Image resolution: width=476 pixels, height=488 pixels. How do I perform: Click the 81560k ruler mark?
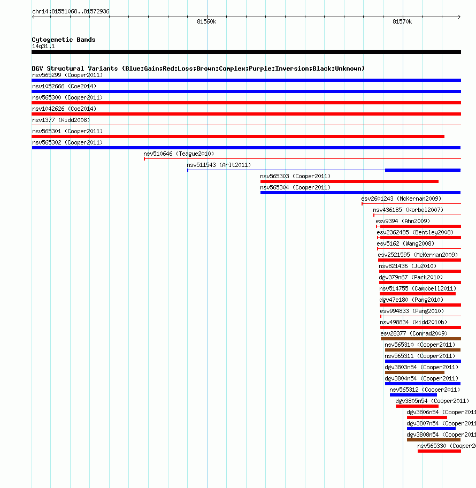206,21
